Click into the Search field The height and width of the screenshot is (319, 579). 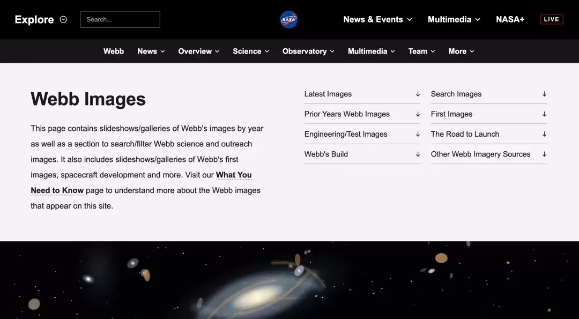click(121, 19)
